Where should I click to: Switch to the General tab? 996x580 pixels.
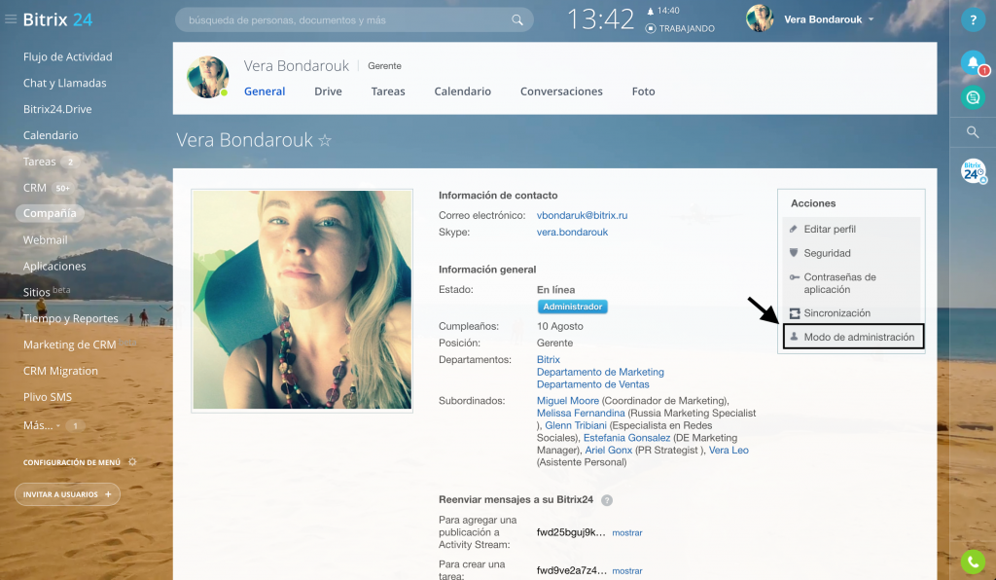coord(265,91)
